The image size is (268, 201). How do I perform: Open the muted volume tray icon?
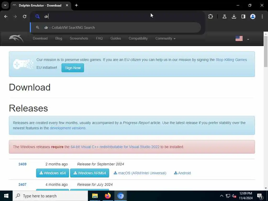pos(234,196)
